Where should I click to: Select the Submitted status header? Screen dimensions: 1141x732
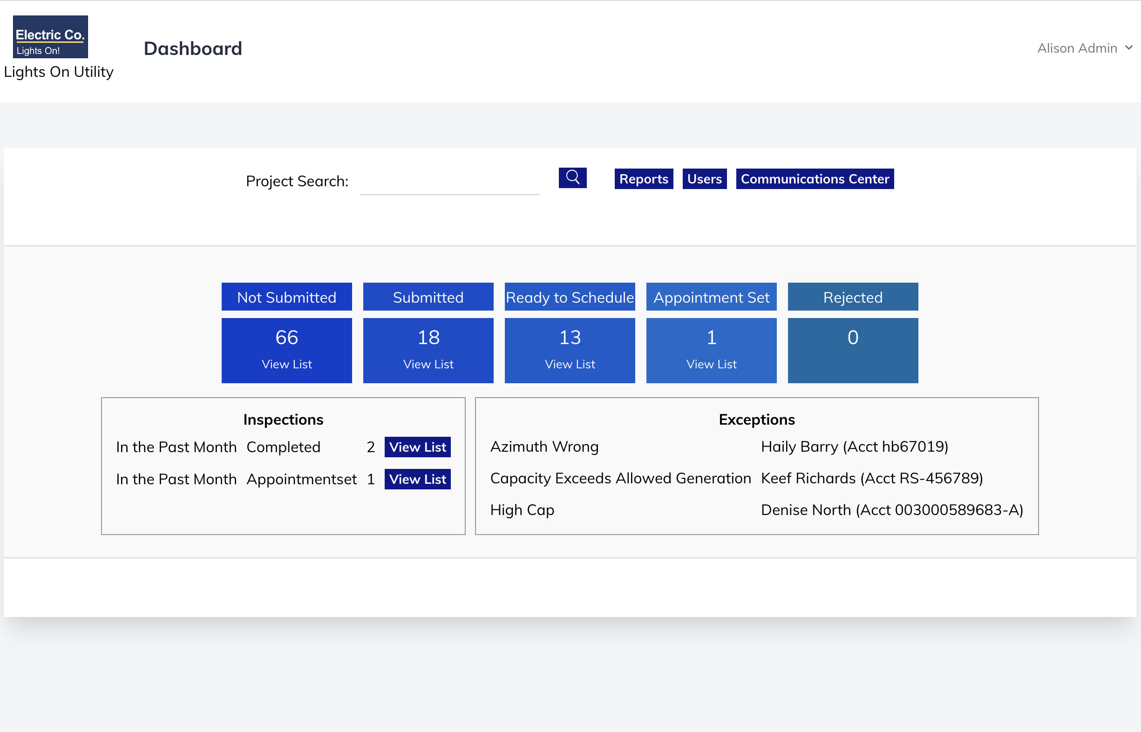tap(428, 297)
